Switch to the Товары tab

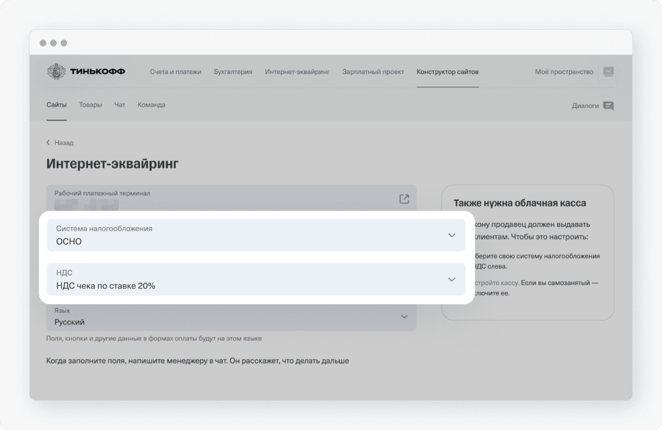(90, 105)
